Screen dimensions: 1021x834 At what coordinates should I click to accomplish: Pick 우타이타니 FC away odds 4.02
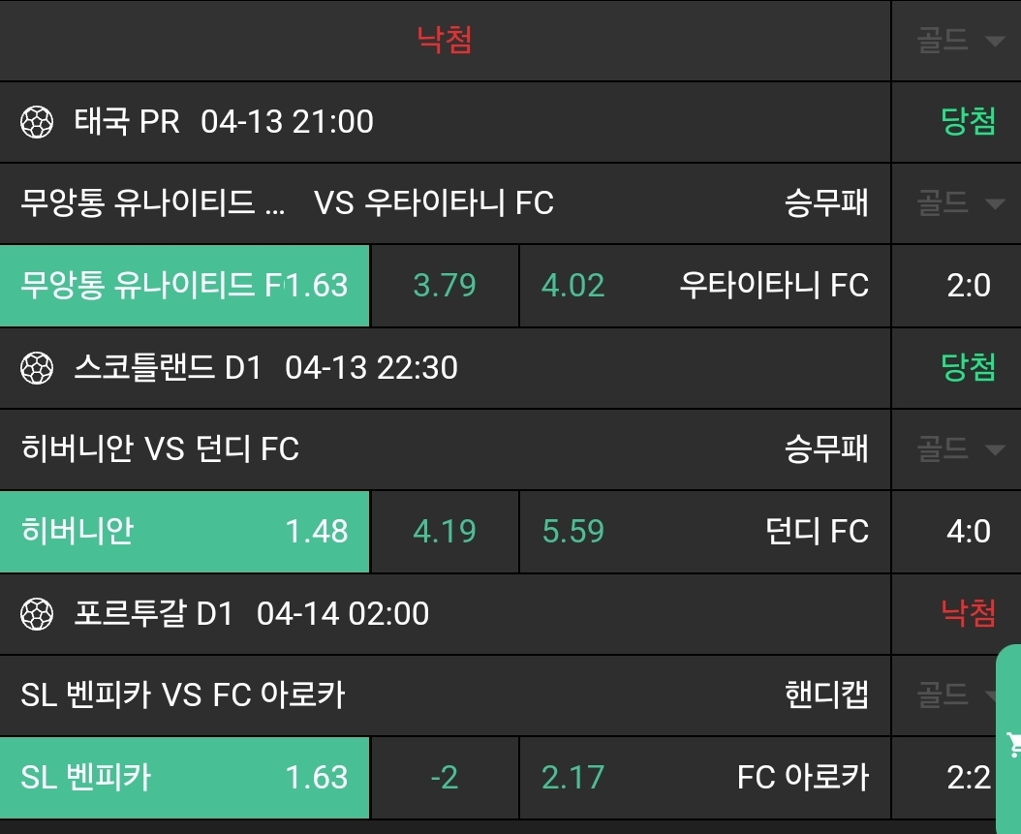[704, 286]
